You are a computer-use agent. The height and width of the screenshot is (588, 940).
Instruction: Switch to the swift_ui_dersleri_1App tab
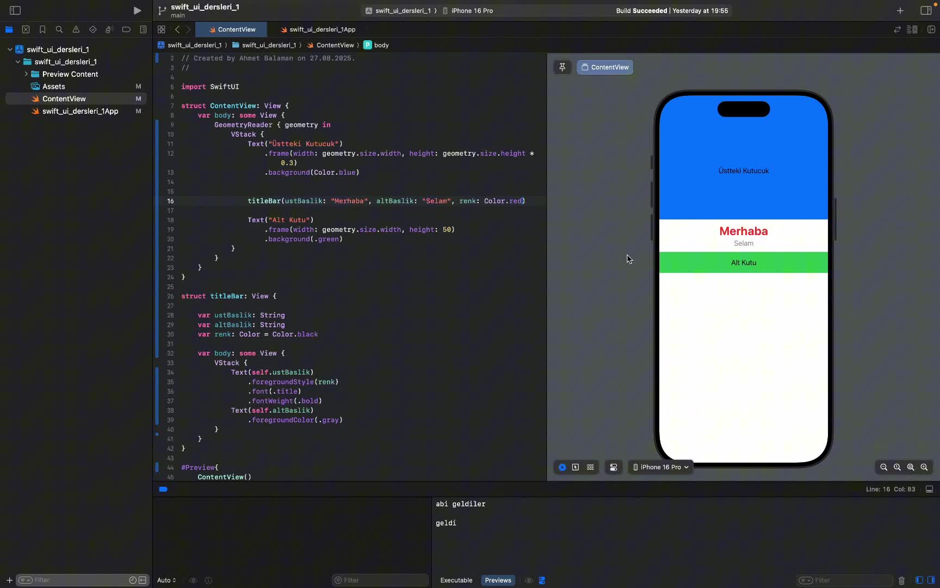(x=318, y=29)
